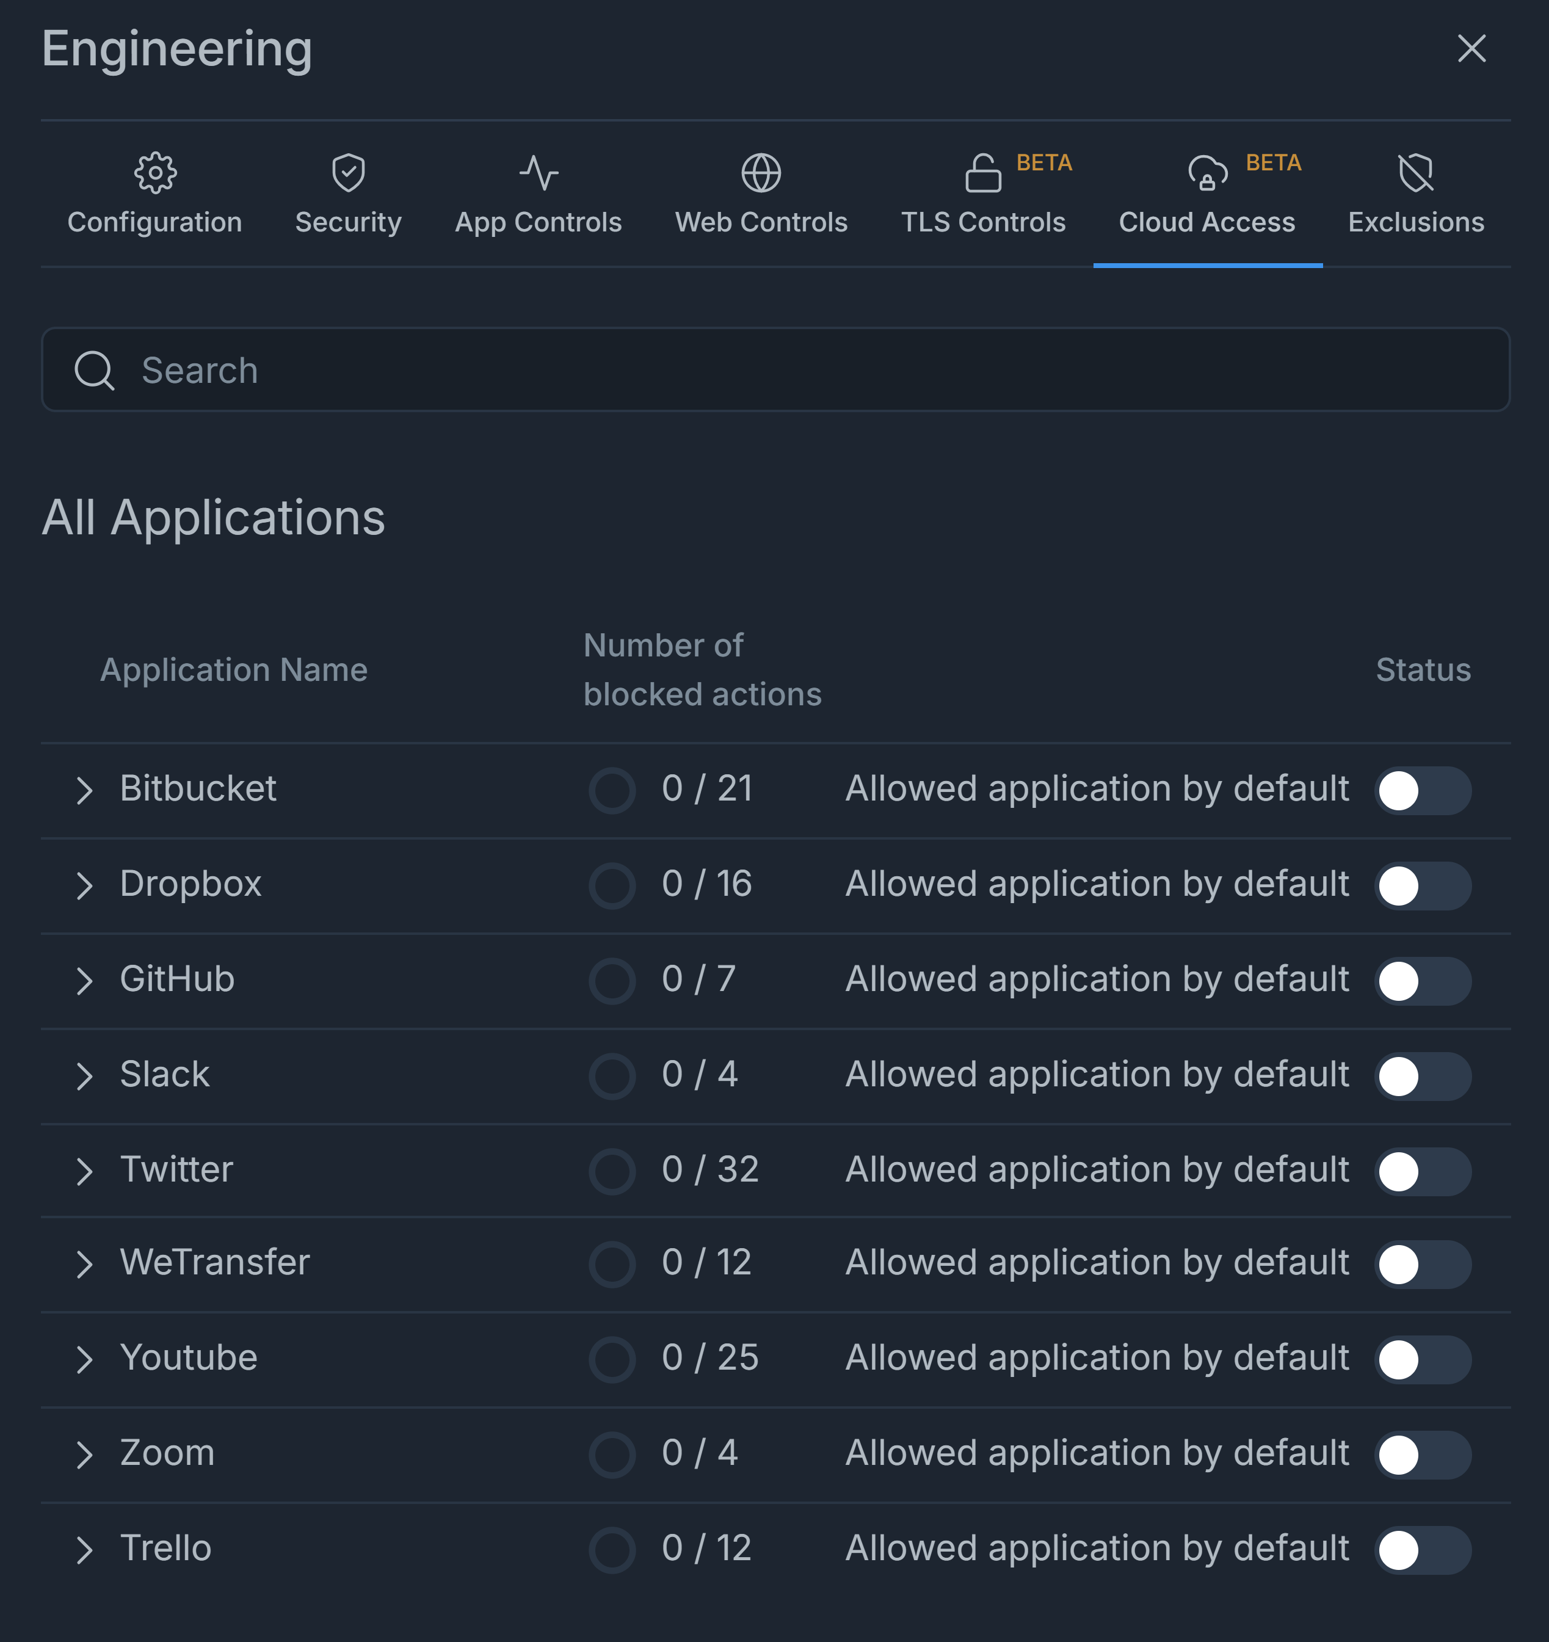This screenshot has width=1549, height=1642.
Task: Click the Exclusions crossed-shield icon
Action: pyautogui.click(x=1416, y=173)
